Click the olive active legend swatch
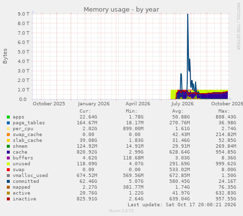 pos(8,193)
